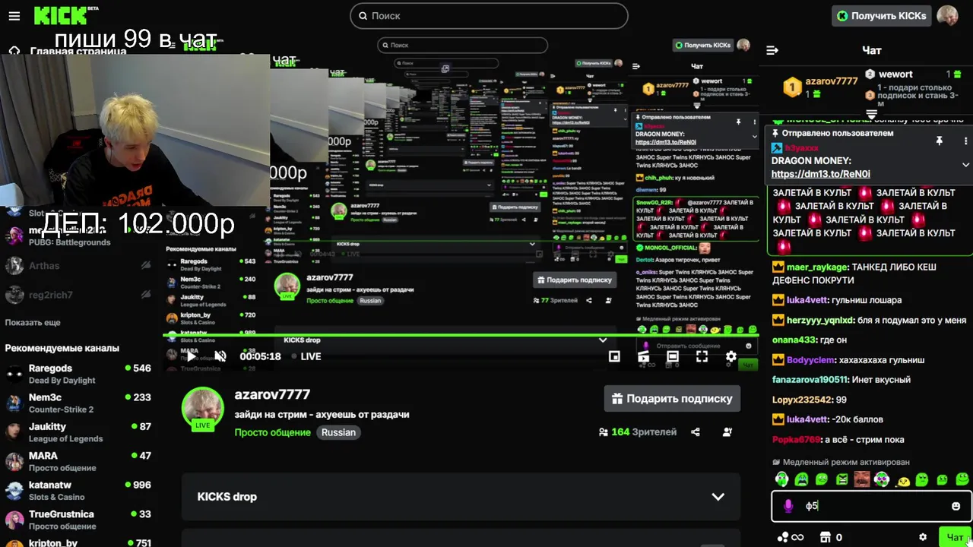Open the hamburger menu beside KICK logo
This screenshot has height=547, width=973.
coord(14,15)
